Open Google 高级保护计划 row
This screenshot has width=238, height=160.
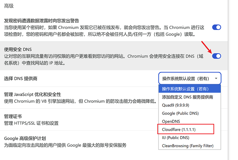(x=79, y=142)
